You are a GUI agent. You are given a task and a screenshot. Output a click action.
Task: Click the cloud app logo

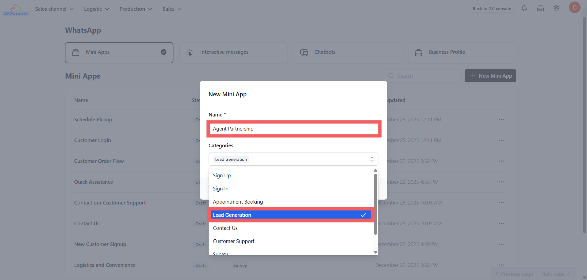[16, 7]
